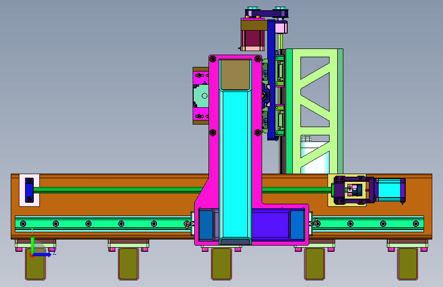443x287 pixels.
Task: Pick the olive motor mount plate above the top motor
Action: (x=254, y=25)
